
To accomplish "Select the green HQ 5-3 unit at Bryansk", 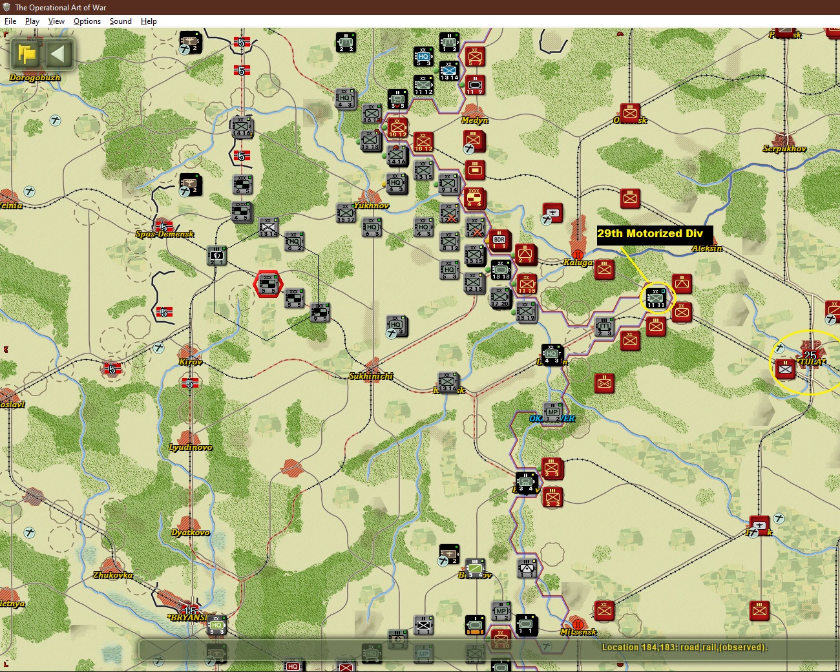I will 216,625.
